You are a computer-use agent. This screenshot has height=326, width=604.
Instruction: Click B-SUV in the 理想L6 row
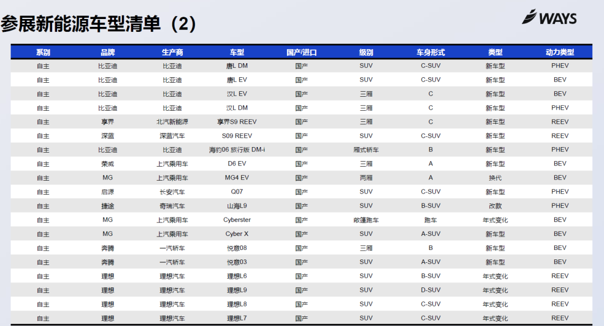point(431,276)
